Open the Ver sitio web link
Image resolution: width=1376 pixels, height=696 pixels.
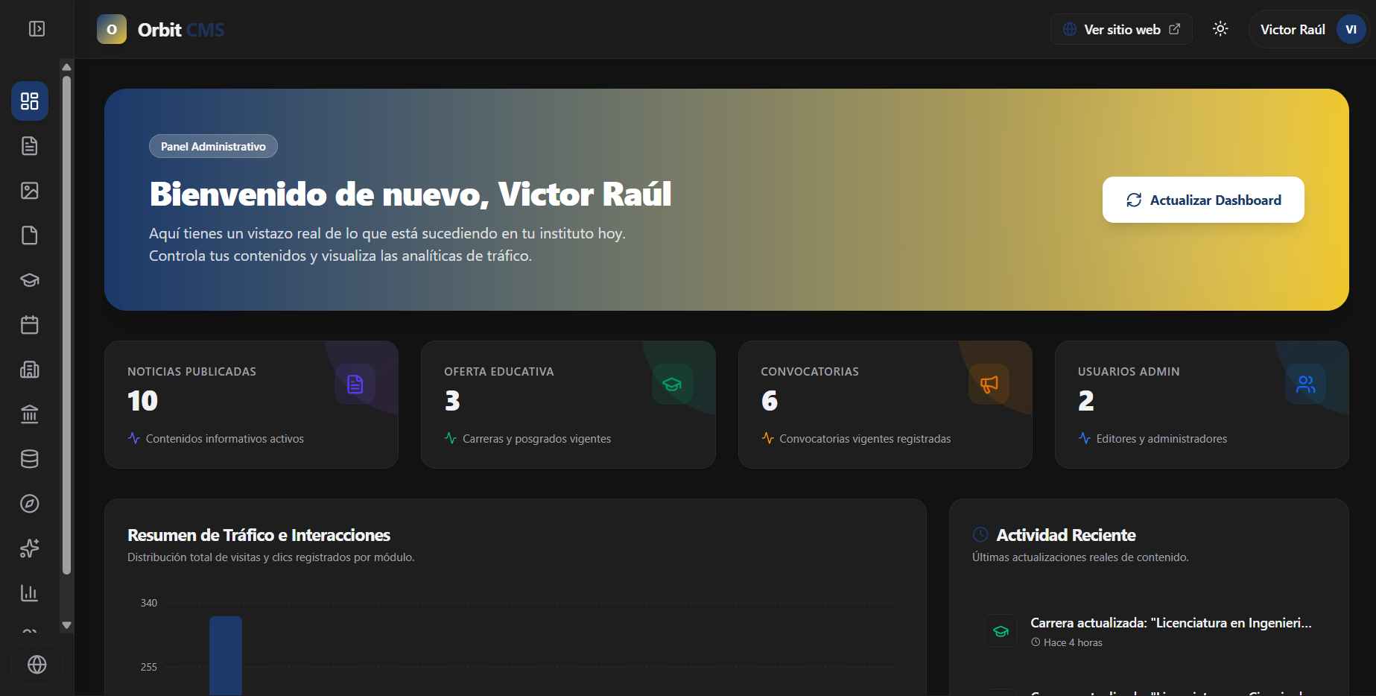1121,29
